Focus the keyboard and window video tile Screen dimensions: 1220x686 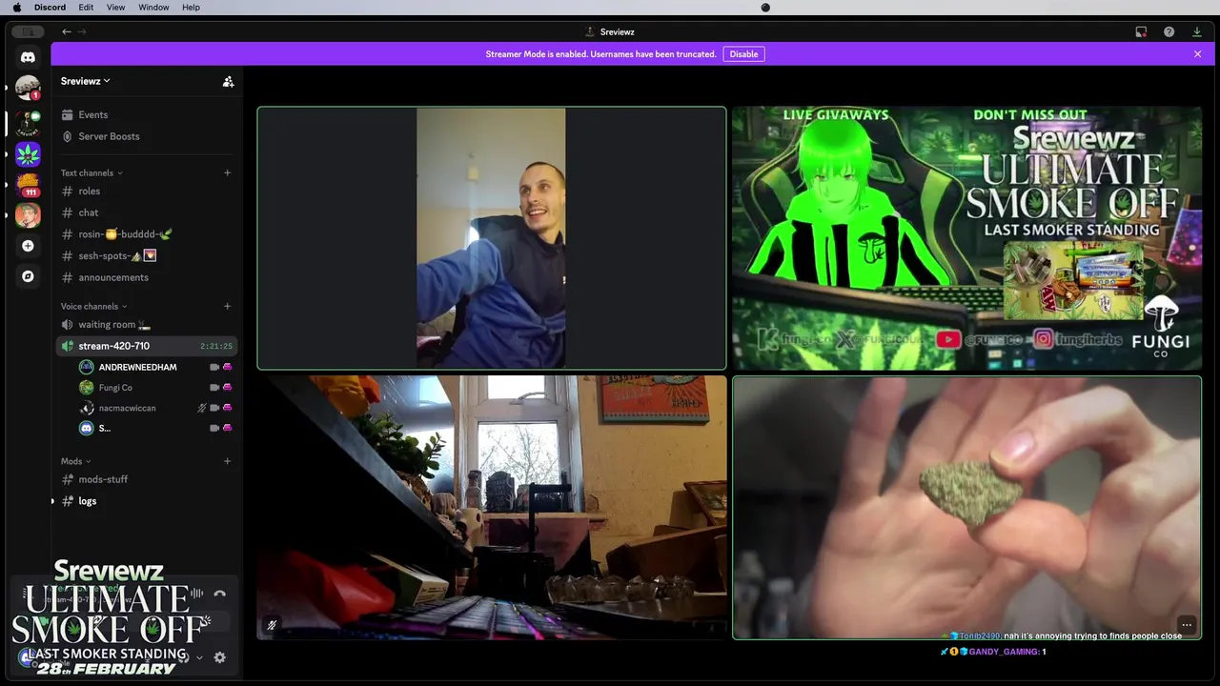492,508
